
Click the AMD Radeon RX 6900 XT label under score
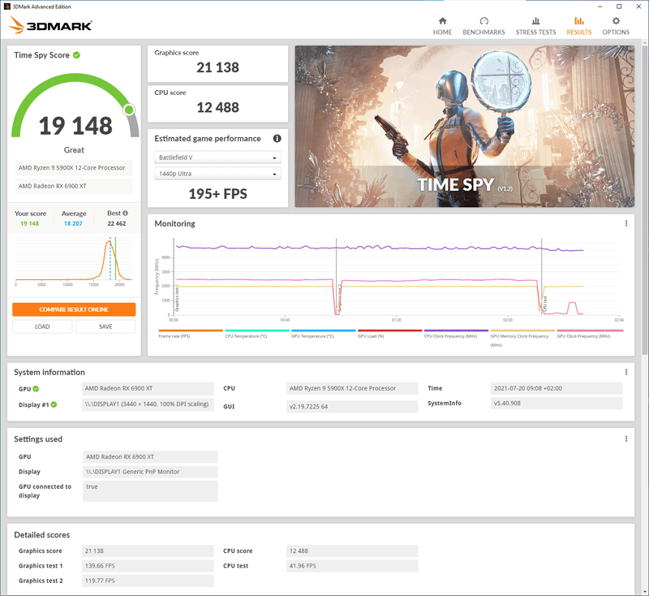[x=74, y=187]
